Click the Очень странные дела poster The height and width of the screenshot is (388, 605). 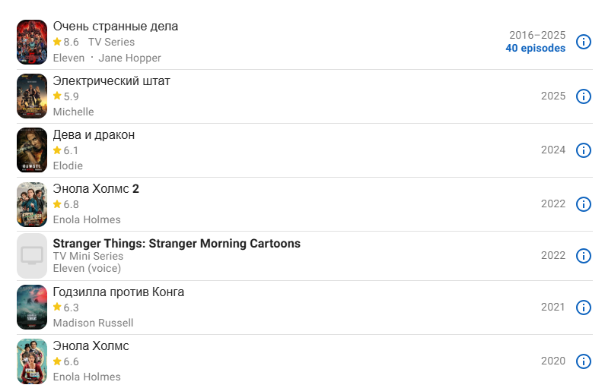pos(32,42)
